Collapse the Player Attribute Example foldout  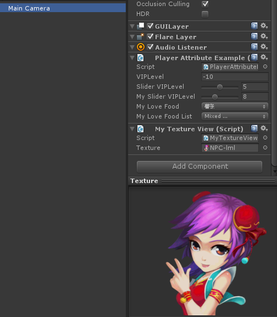click(132, 58)
